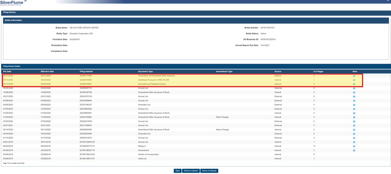Click Articles of Incorporation document type

[149, 154]
